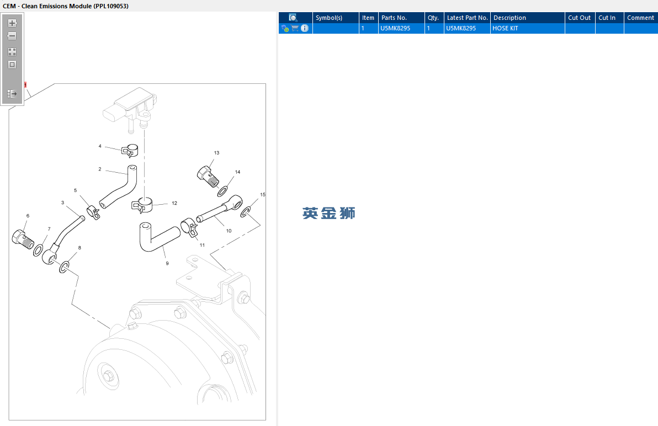The image size is (658, 426).
Task: Select the U5MK8295 cell under Latest Part No.
Action: click(x=467, y=28)
